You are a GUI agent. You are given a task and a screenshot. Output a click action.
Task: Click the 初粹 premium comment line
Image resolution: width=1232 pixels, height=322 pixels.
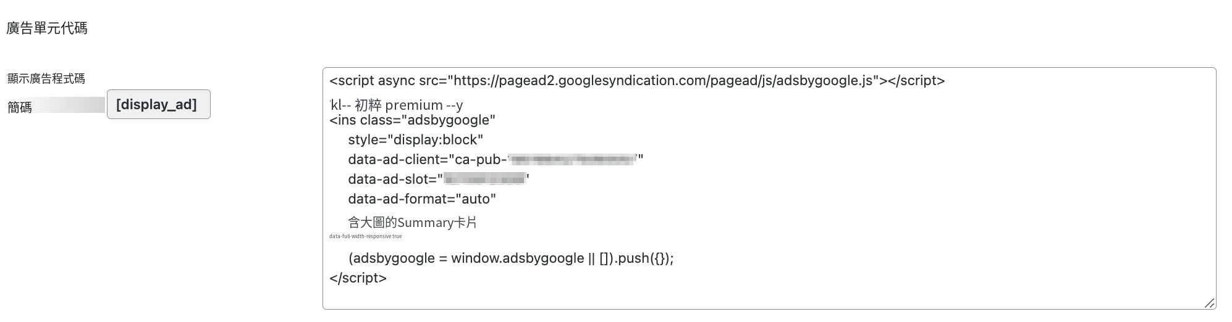tap(397, 105)
